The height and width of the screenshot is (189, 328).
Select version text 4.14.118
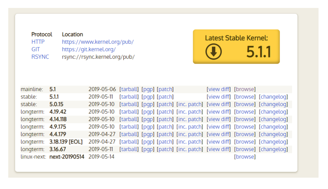click(58, 119)
